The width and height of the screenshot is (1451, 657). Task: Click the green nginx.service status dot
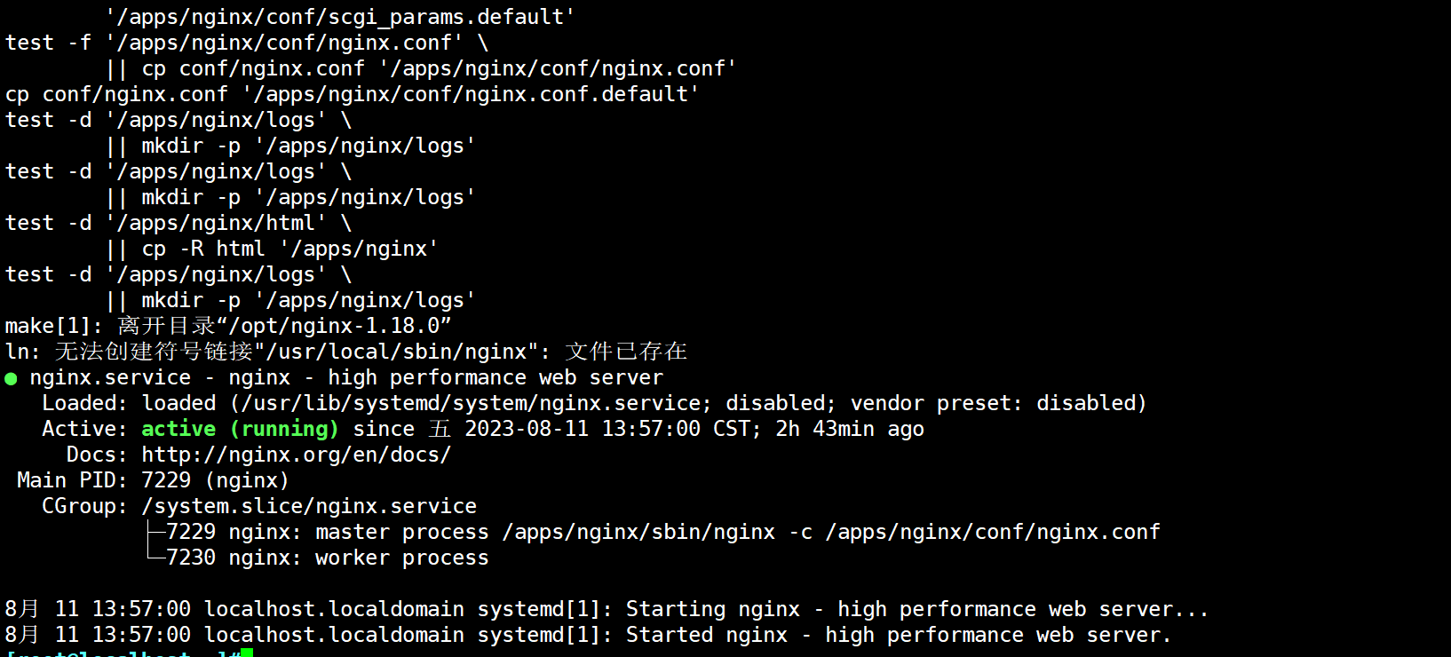click(11, 379)
